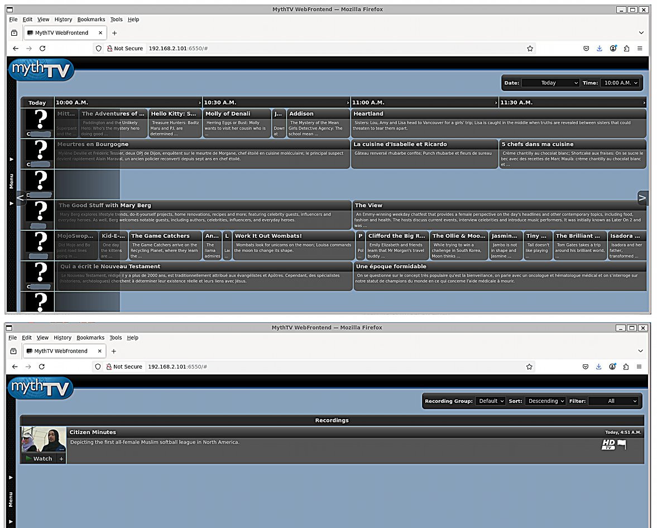The height and width of the screenshot is (528, 657).
Task: Click the back arrow in the bottom Firefox window
Action: coord(15,367)
